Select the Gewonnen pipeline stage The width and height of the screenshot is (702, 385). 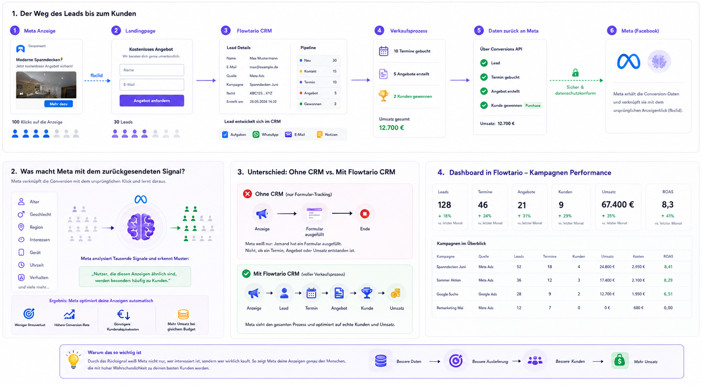[318, 104]
